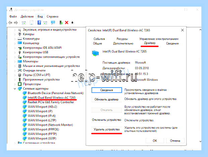Expand the Очереди печати tree node
This screenshot has height=157, width=208.
[x=15, y=71]
